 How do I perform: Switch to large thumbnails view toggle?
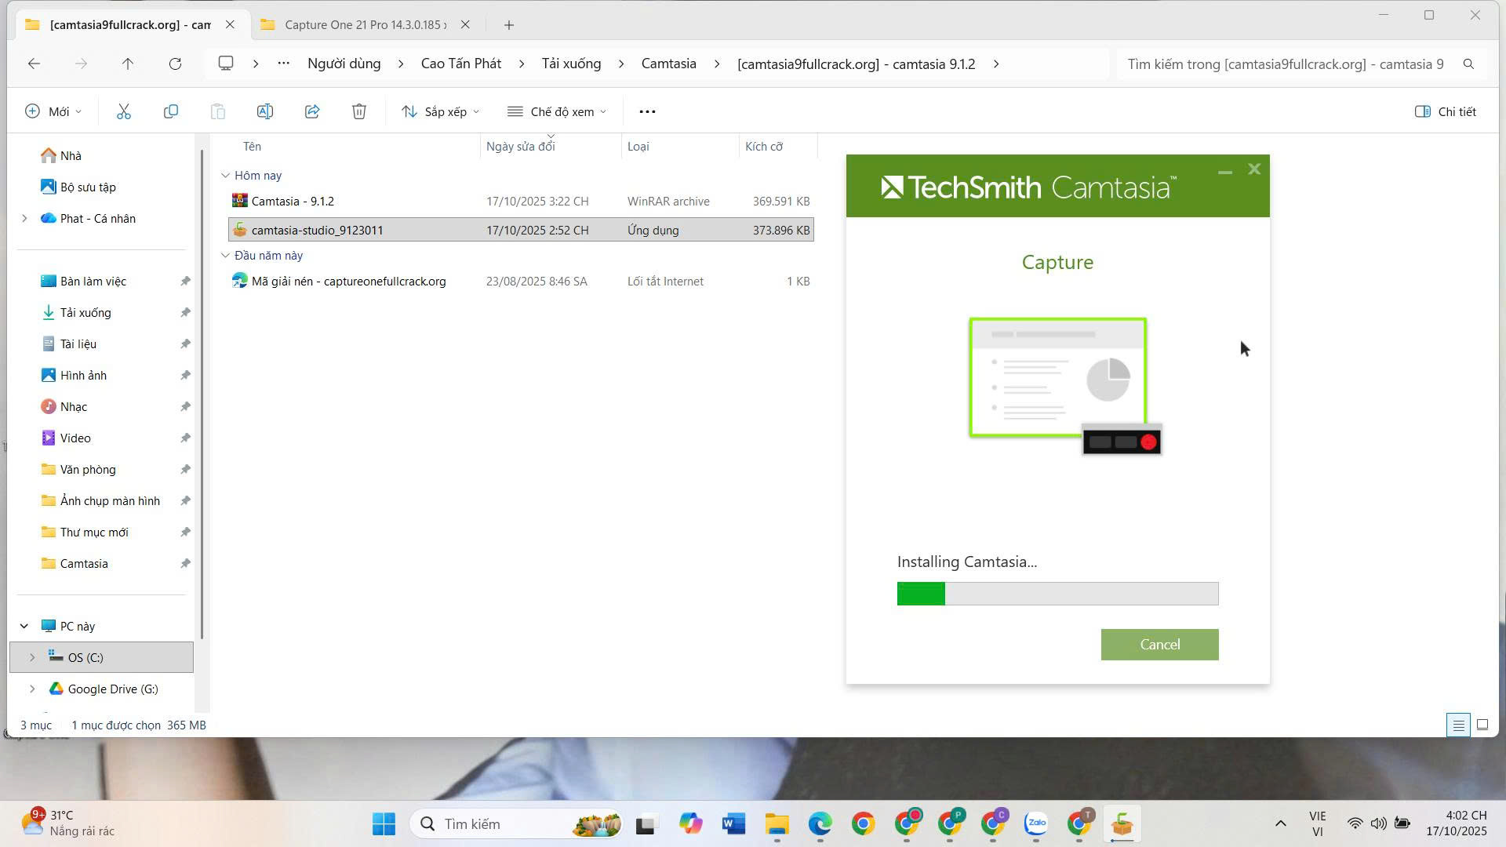[x=1482, y=725]
